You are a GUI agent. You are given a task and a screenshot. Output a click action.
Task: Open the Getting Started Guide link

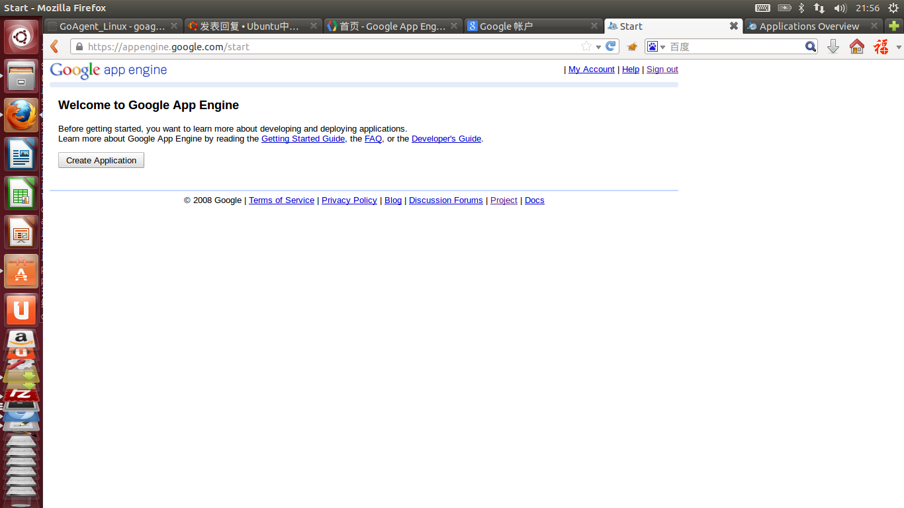click(x=303, y=139)
